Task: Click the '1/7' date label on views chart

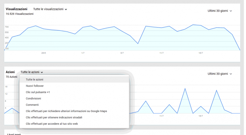Action: [x=83, y=53]
